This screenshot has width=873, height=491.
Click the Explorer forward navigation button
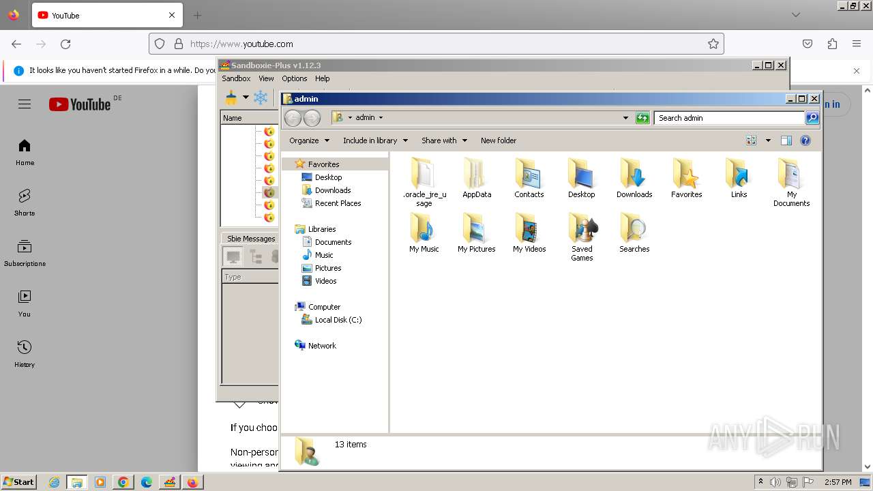pyautogui.click(x=312, y=118)
